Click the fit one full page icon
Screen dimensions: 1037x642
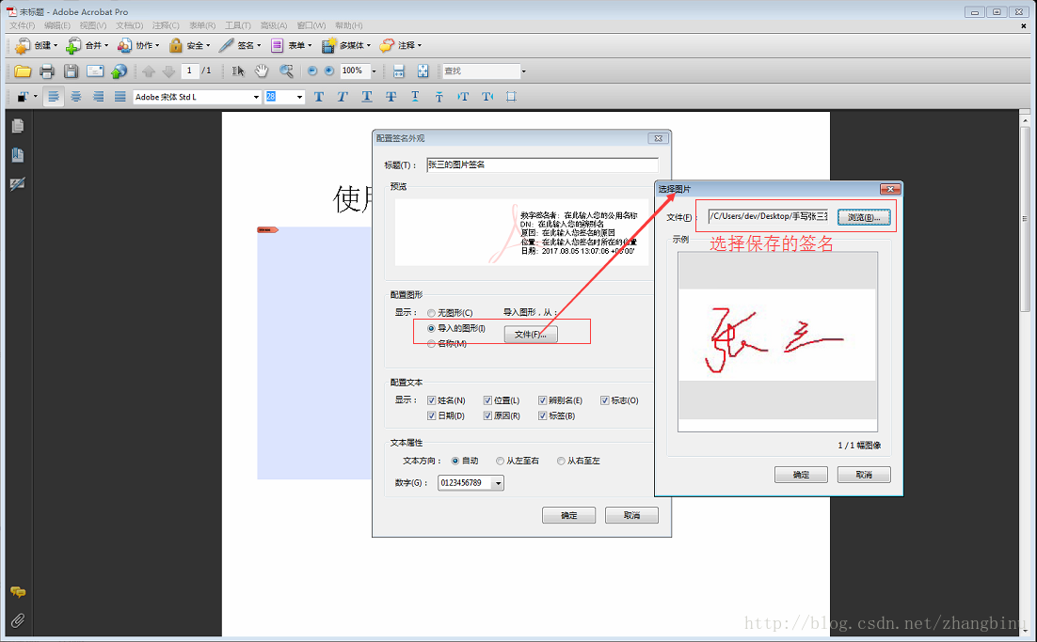tap(423, 70)
